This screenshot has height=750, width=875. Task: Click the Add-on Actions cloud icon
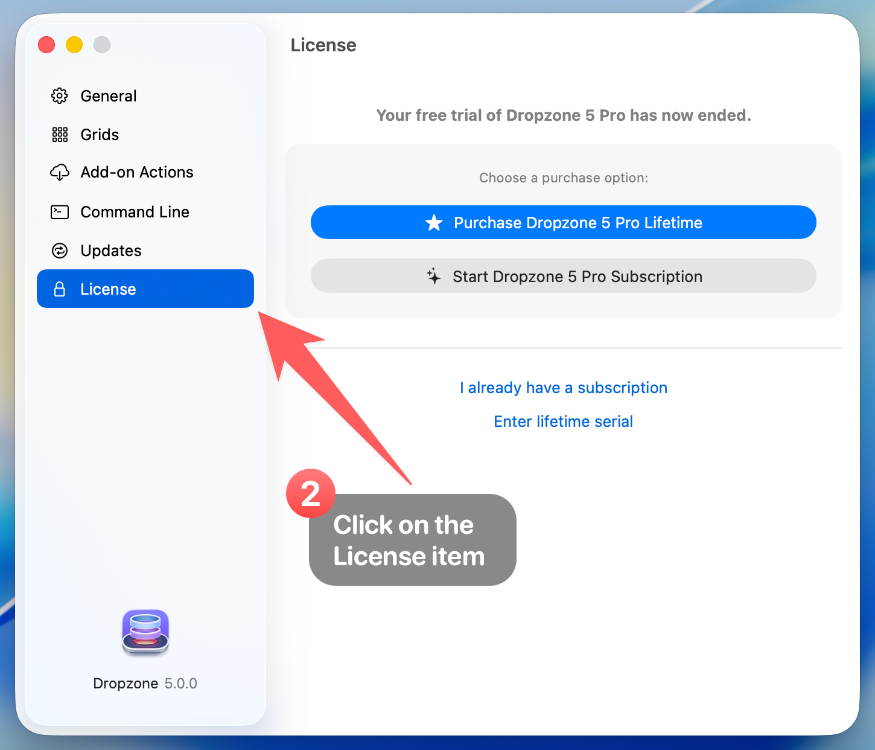60,172
